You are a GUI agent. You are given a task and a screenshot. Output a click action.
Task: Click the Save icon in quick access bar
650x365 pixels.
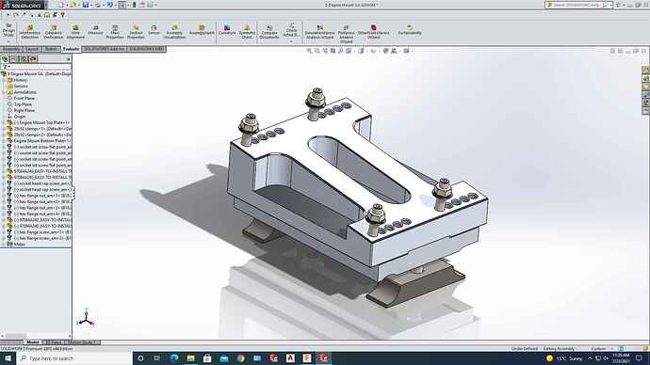(86, 5)
